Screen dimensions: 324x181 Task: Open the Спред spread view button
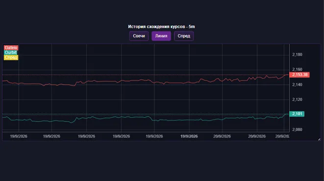pyautogui.click(x=184, y=36)
